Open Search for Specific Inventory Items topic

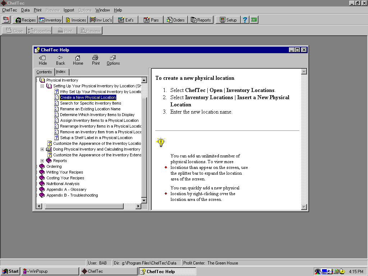pos(91,103)
